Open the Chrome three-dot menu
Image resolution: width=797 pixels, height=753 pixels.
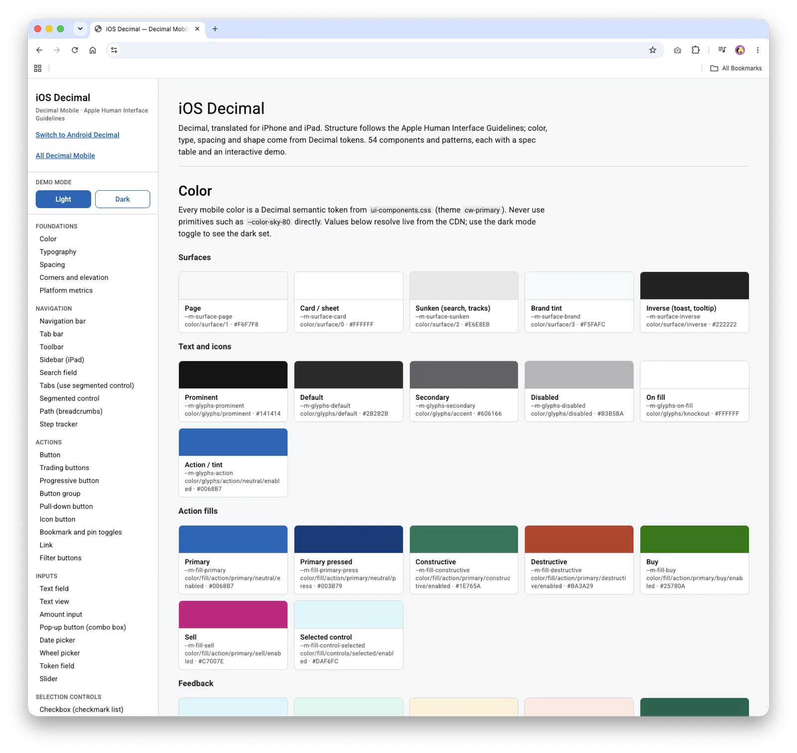pos(758,50)
